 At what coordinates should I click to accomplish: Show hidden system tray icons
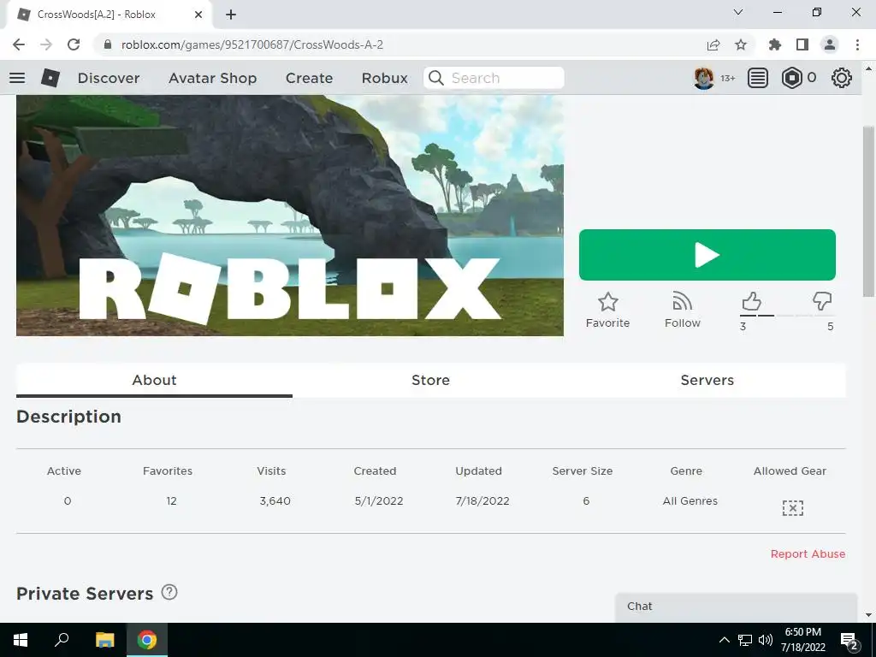(724, 640)
